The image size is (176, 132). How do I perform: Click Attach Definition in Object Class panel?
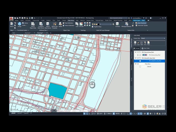coord(68,26)
